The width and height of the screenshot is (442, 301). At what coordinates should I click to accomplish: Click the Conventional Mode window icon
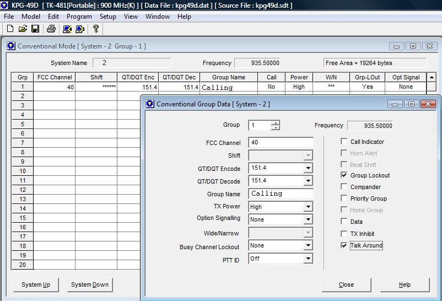click(11, 46)
